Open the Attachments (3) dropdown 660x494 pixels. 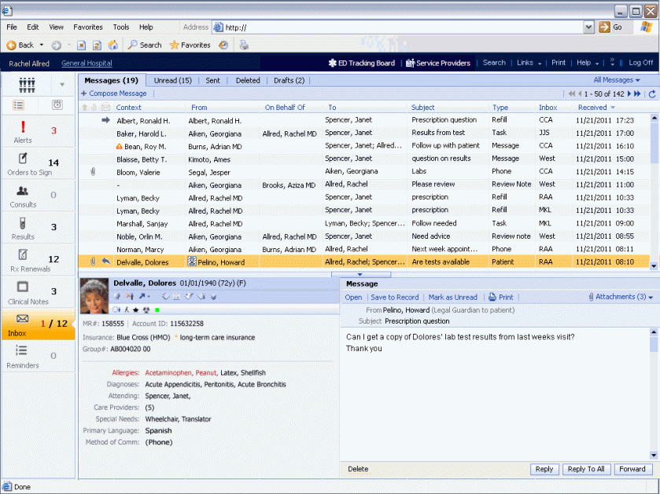pos(622,297)
